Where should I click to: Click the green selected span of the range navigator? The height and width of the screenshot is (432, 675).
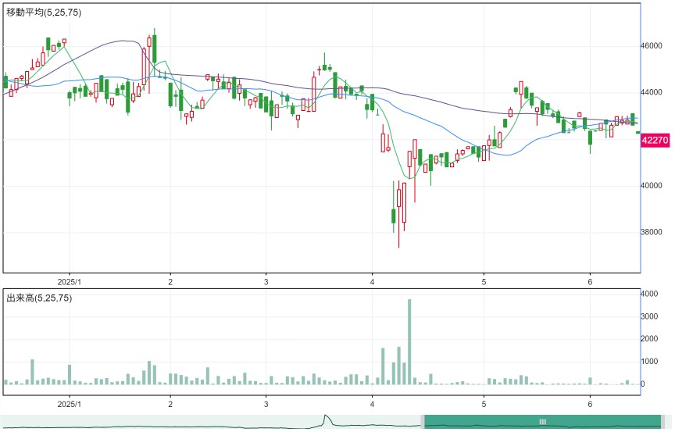(542, 422)
